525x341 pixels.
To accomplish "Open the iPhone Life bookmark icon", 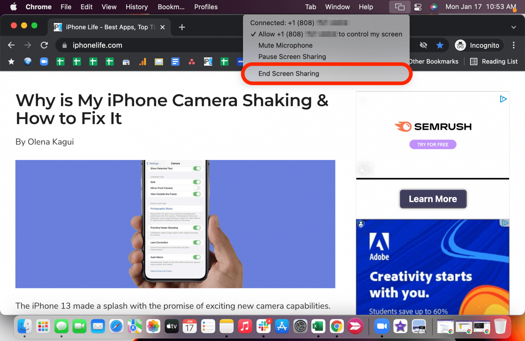I will (208, 61).
